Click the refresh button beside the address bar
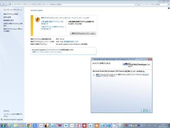 [x=138, y=5]
